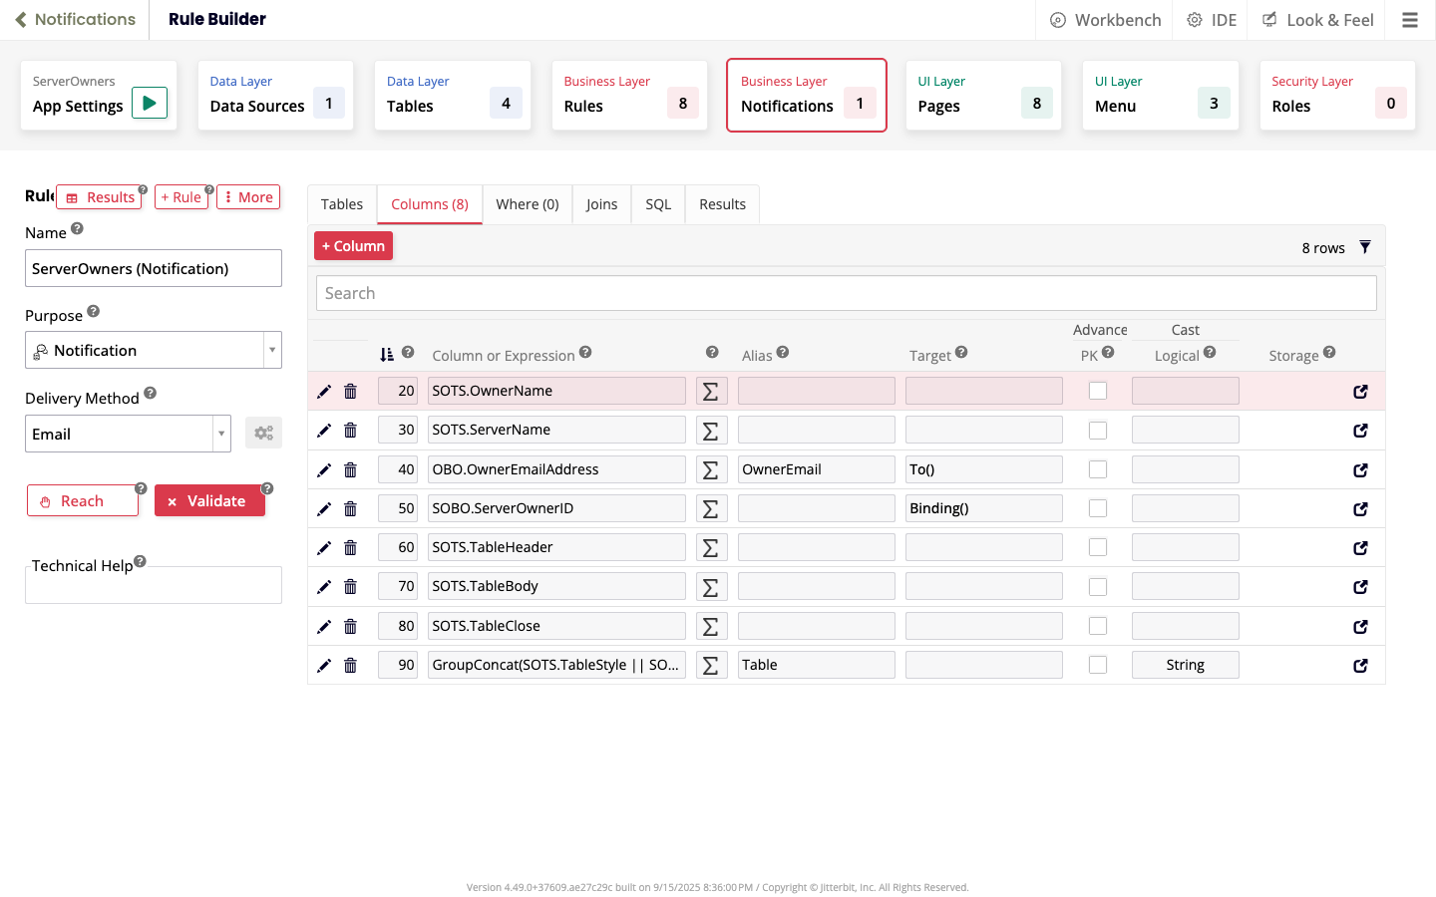Select the Business Layer Rules card
The image size is (1436, 897).
tap(629, 95)
